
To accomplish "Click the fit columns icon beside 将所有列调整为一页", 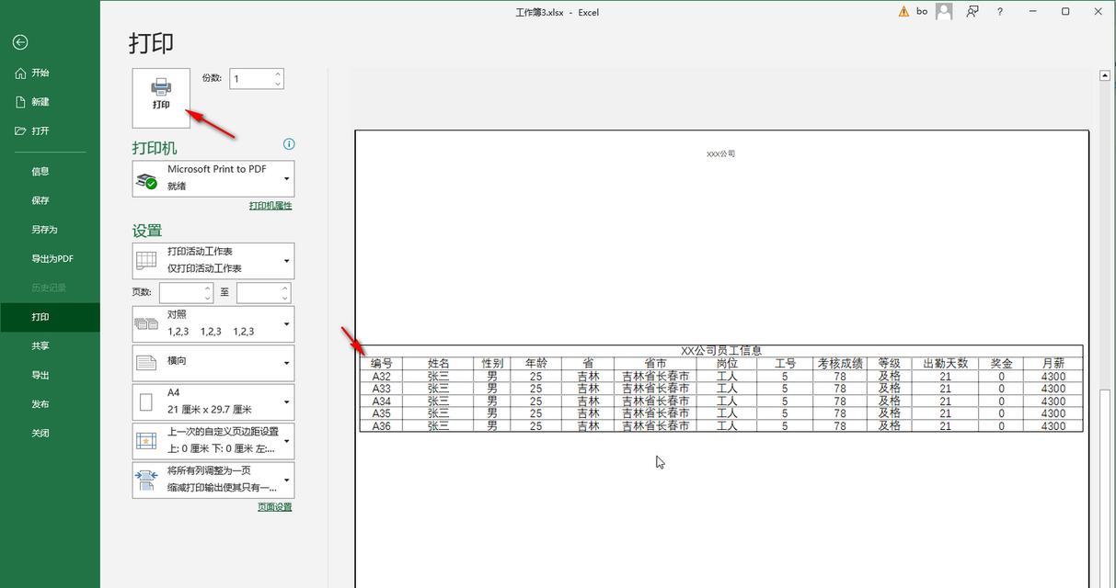I will [146, 480].
